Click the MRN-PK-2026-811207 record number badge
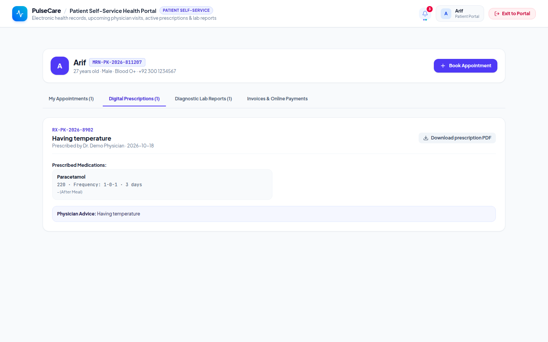This screenshot has height=342, width=548. (x=117, y=62)
